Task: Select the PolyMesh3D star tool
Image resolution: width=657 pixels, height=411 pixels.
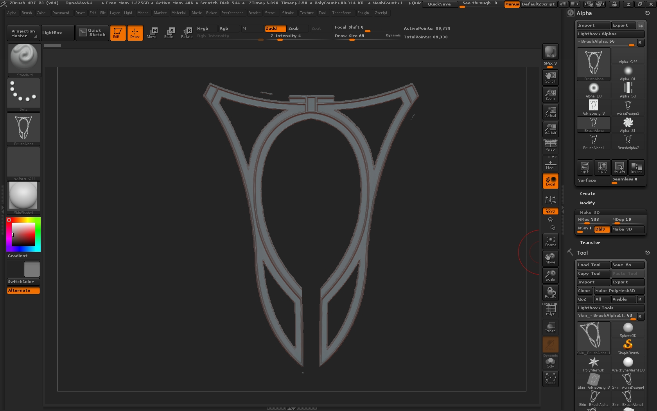Action: click(x=593, y=364)
